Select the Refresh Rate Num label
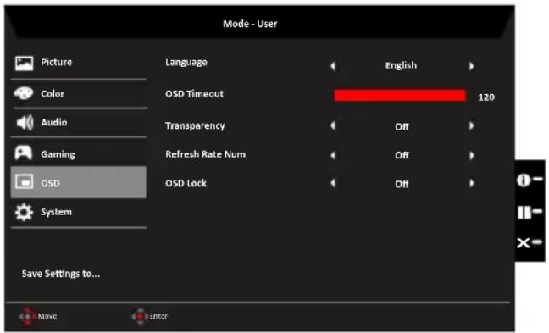The height and width of the screenshot is (333, 549). pos(206,154)
